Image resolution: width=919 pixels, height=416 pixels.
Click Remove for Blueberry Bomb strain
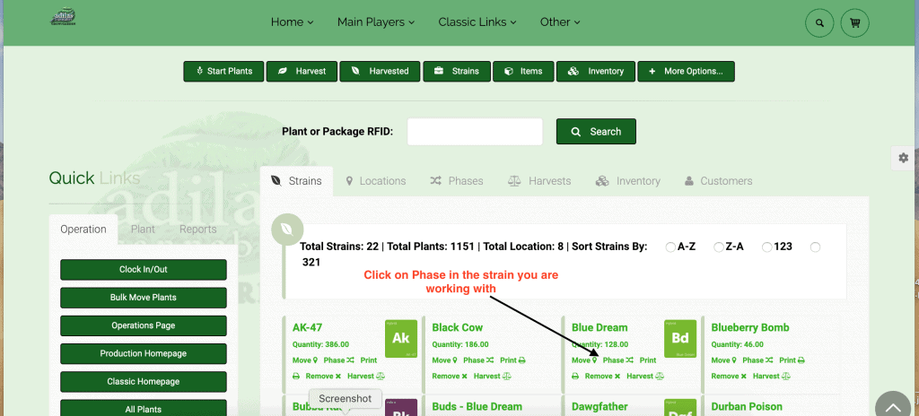pos(729,377)
